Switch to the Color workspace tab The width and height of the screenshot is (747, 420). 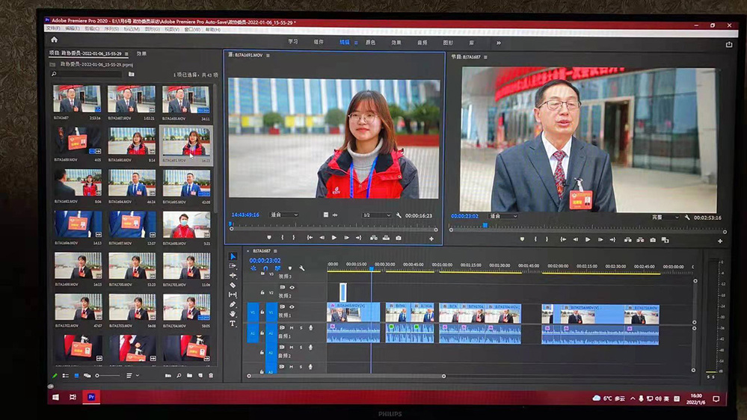point(370,43)
